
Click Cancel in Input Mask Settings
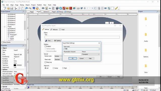[x=82, y=58]
